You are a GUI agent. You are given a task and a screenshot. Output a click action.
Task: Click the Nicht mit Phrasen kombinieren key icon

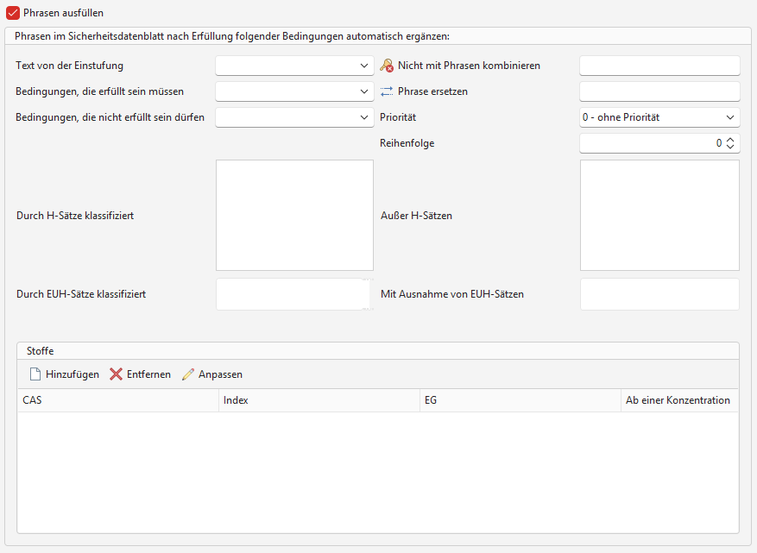[387, 66]
